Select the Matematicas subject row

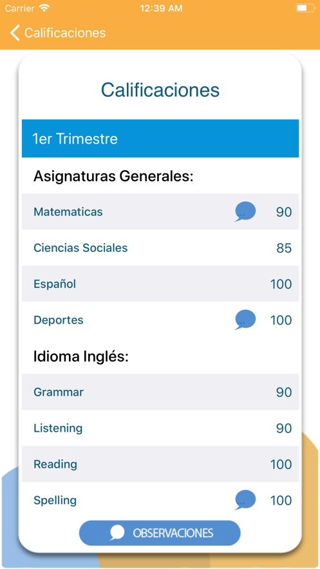tap(160, 211)
